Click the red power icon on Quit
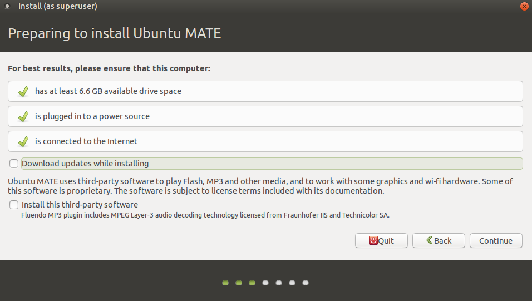The height and width of the screenshot is (301, 532). (x=373, y=240)
